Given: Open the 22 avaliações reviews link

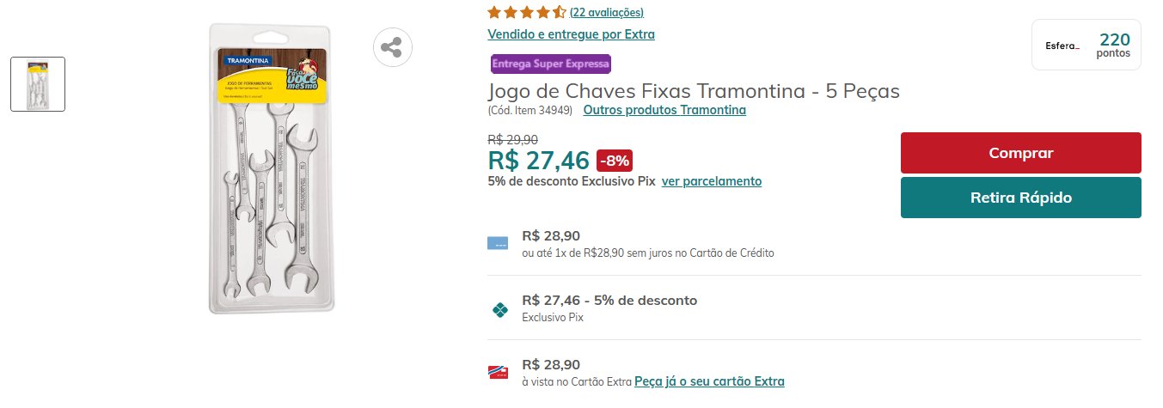Looking at the screenshot, I should point(607,12).
